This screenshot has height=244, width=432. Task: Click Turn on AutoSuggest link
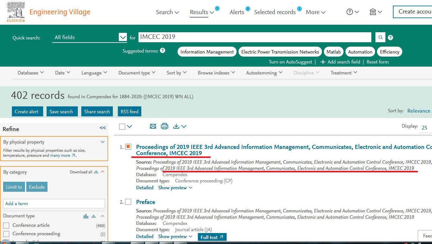(290, 62)
